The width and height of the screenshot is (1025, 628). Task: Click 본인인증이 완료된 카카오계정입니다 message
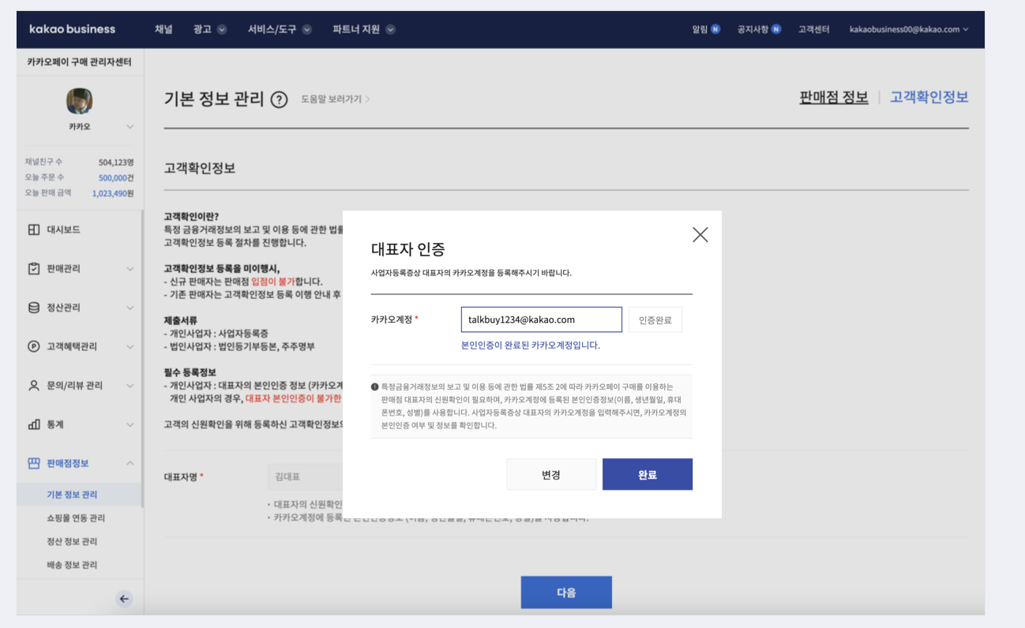[531, 346]
